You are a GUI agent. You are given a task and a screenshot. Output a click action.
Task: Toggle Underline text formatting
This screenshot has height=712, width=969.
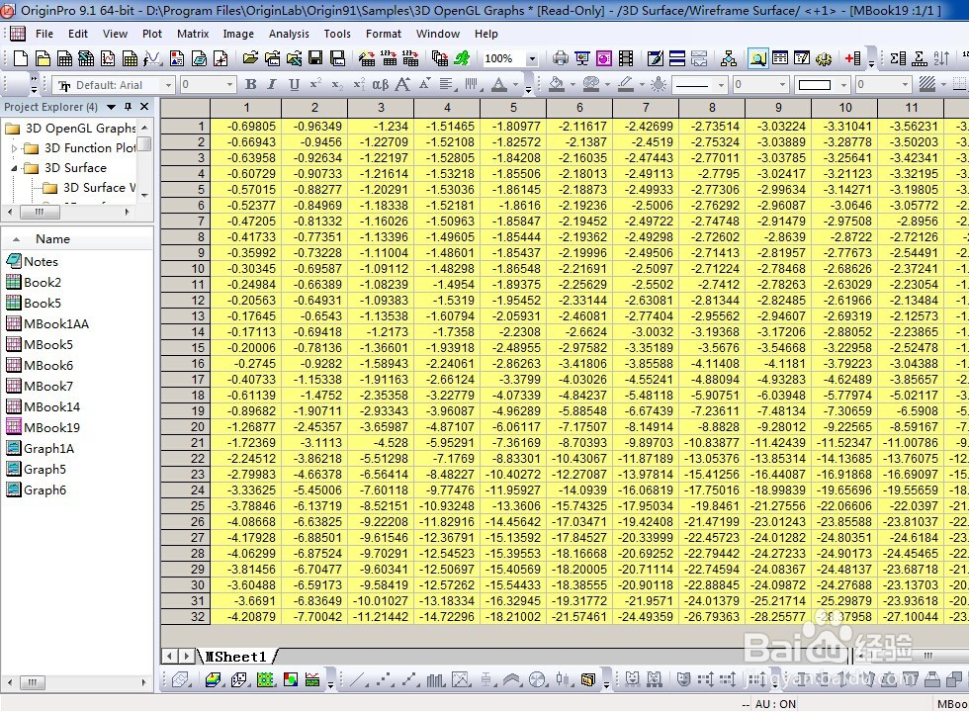point(295,85)
